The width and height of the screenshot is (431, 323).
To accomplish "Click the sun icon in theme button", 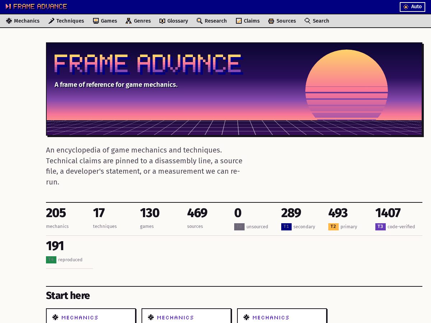I will [x=406, y=7].
